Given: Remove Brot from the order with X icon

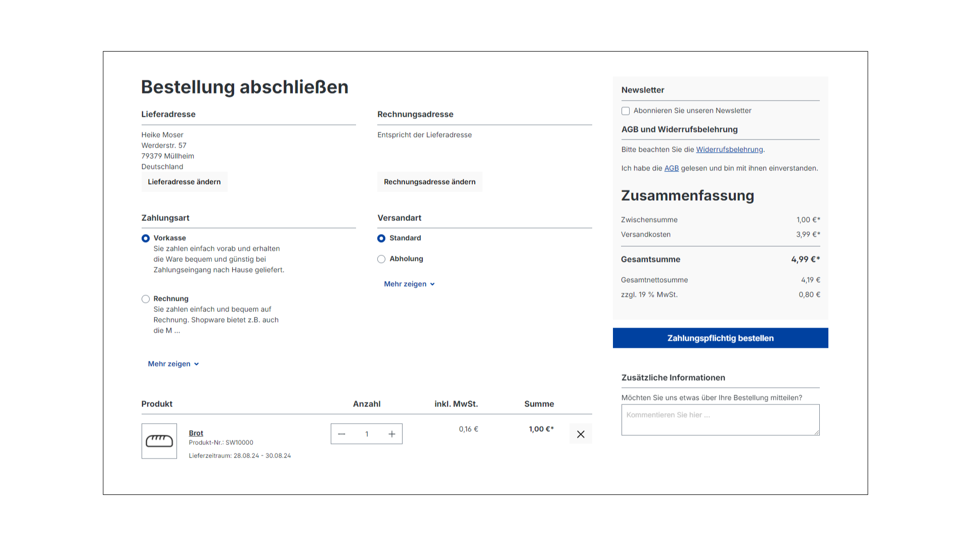Looking at the screenshot, I should [581, 434].
